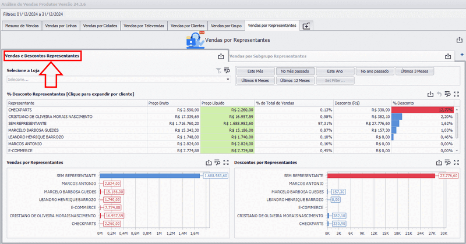Expand the CHECKPARTS representative row
466x244 pixels.
[230, 110]
